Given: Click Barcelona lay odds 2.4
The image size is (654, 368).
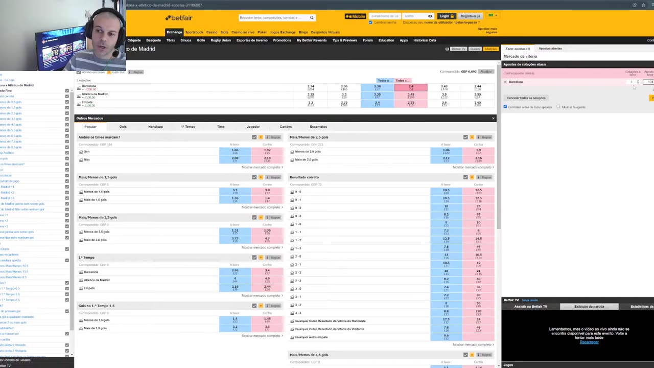Looking at the screenshot, I should point(411,88).
